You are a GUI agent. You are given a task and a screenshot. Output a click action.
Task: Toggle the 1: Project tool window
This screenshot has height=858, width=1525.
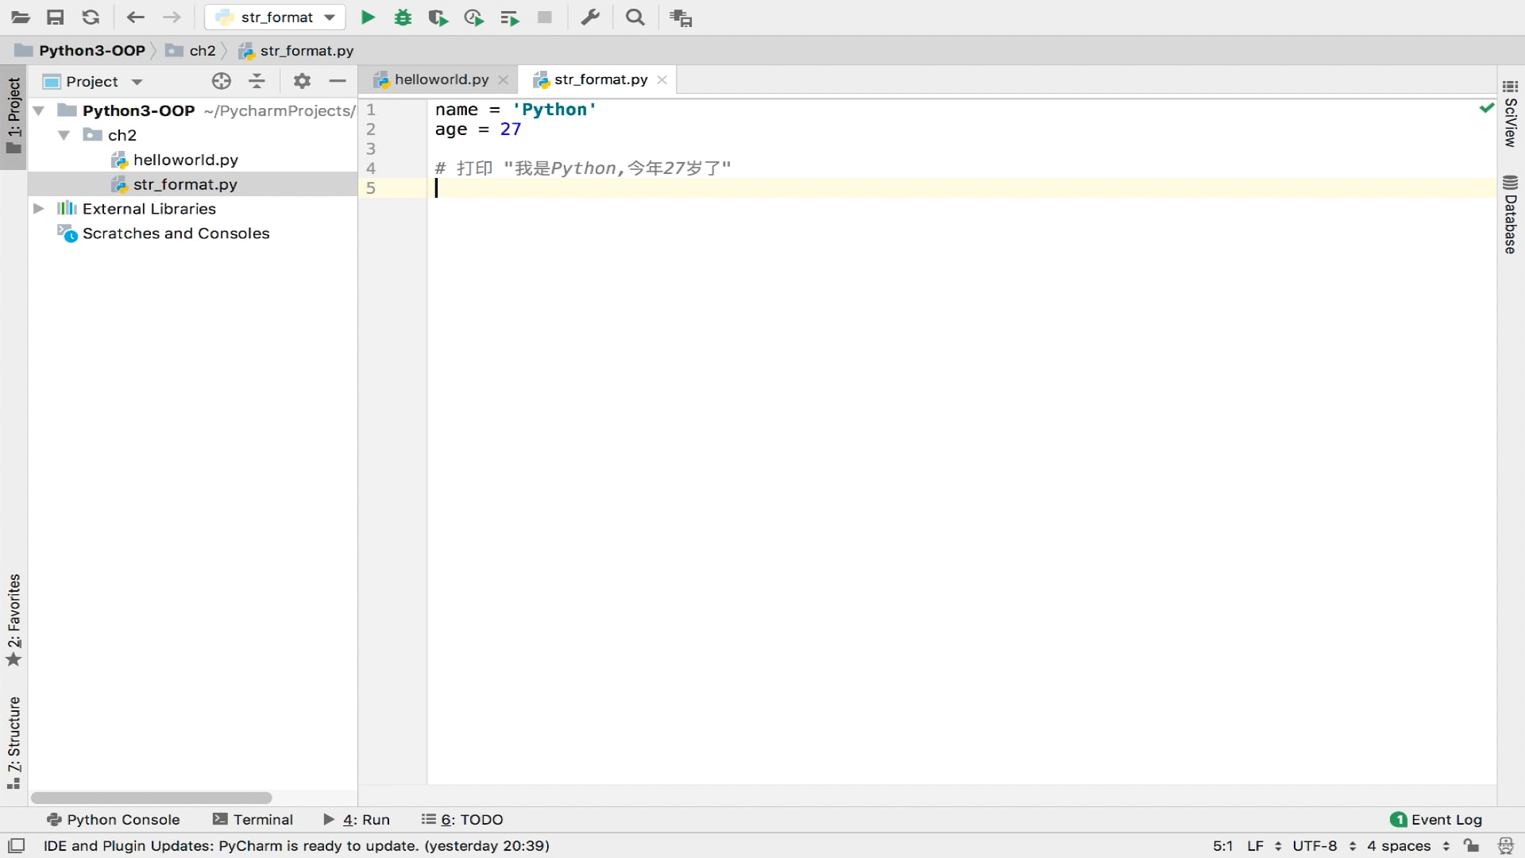click(14, 117)
